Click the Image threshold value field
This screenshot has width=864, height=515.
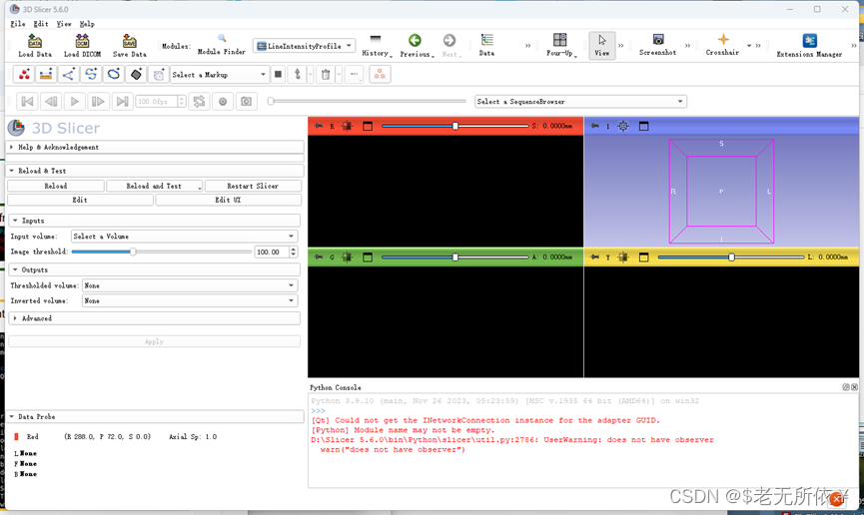(270, 252)
